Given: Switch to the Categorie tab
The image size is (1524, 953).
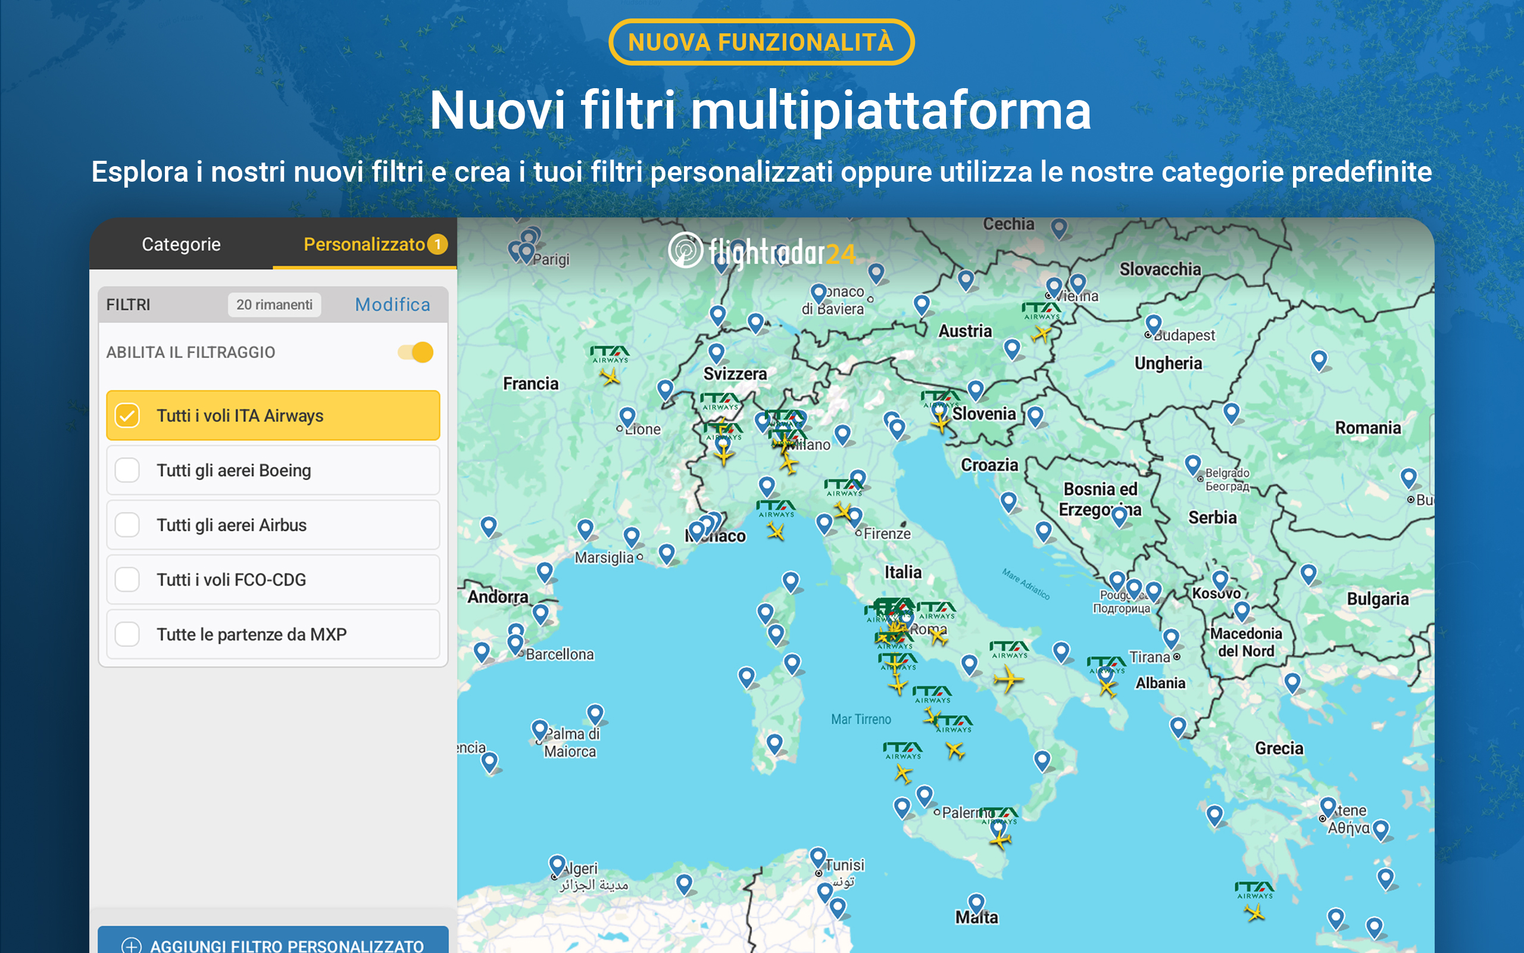Looking at the screenshot, I should [181, 244].
